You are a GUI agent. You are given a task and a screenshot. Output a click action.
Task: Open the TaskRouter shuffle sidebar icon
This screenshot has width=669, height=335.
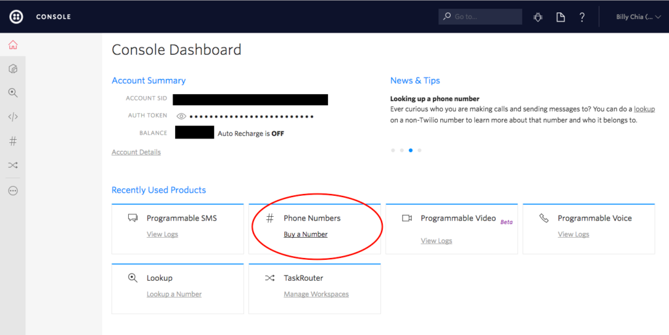13,165
